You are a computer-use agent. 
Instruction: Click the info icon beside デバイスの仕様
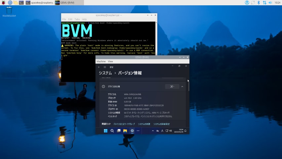click(103, 86)
